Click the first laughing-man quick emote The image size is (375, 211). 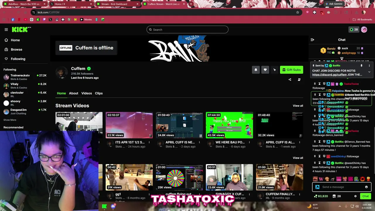[315, 179]
